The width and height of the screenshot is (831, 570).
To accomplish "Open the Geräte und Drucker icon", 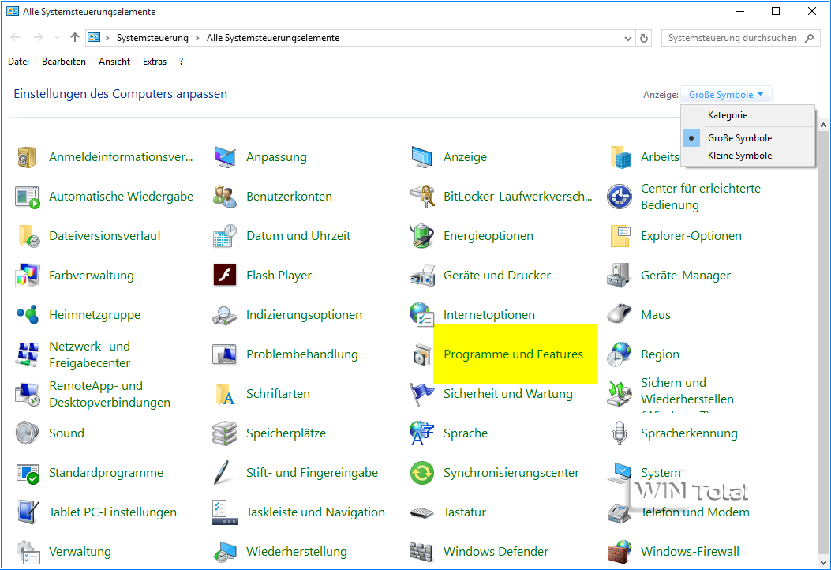I will tap(422, 276).
